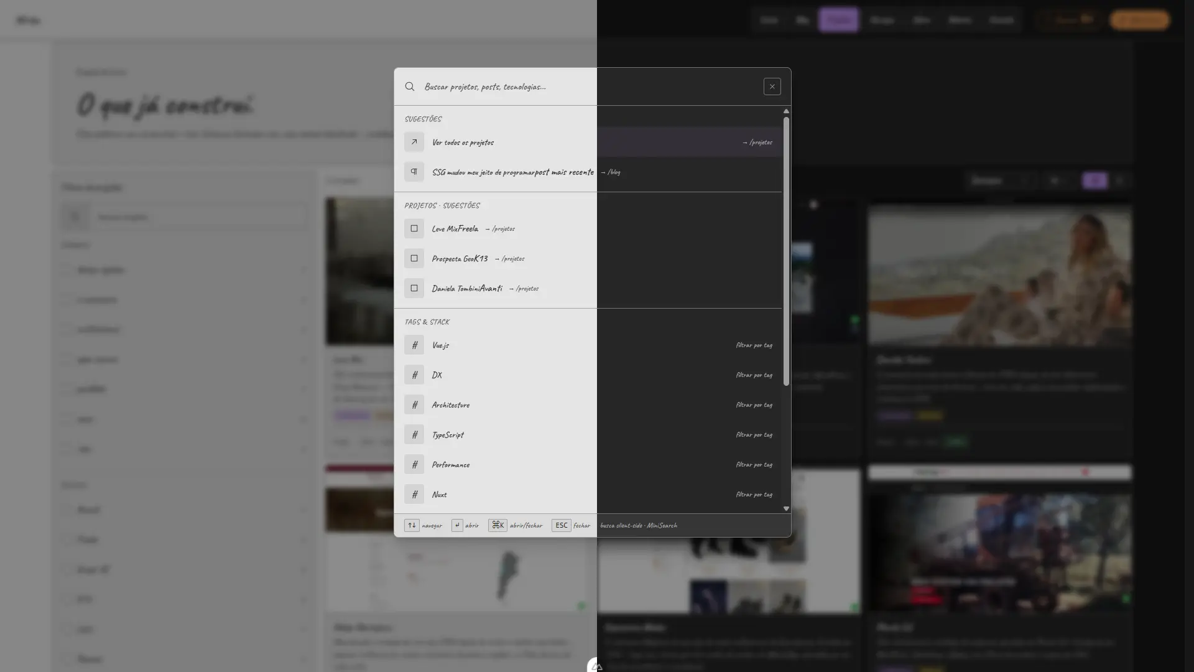Click the 'busca client-side · MiniSearch' footer text

coord(639,526)
